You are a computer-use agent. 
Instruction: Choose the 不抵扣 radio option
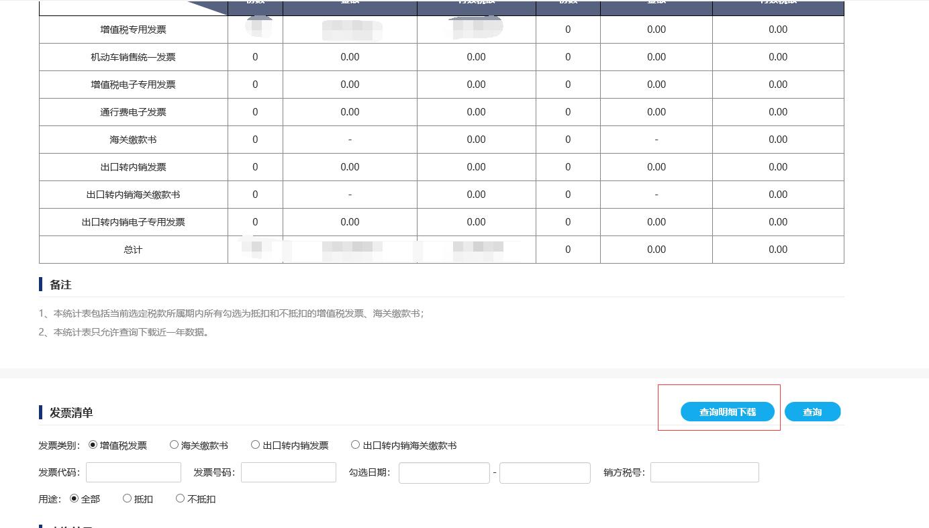181,498
